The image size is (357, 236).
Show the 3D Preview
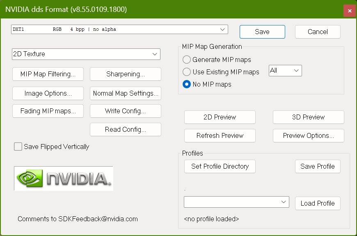click(308, 117)
